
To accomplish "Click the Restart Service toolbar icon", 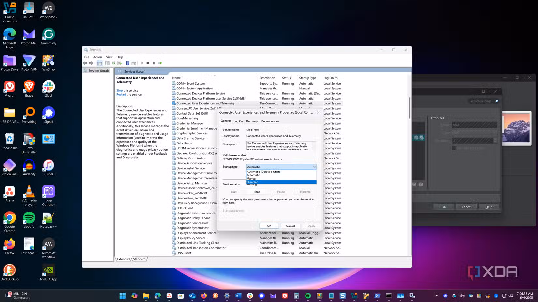I will point(160,63).
